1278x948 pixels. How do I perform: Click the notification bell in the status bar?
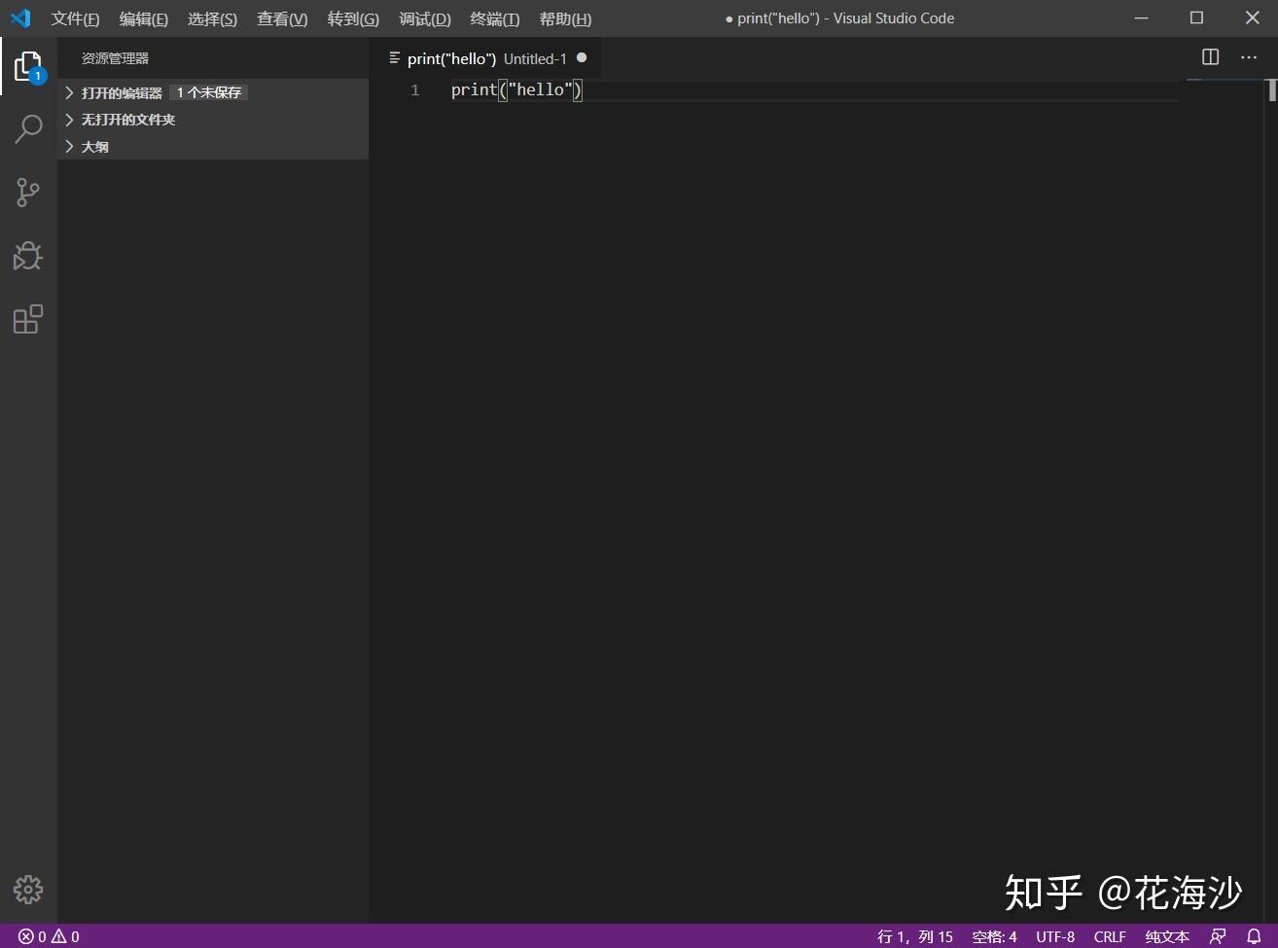(1255, 935)
